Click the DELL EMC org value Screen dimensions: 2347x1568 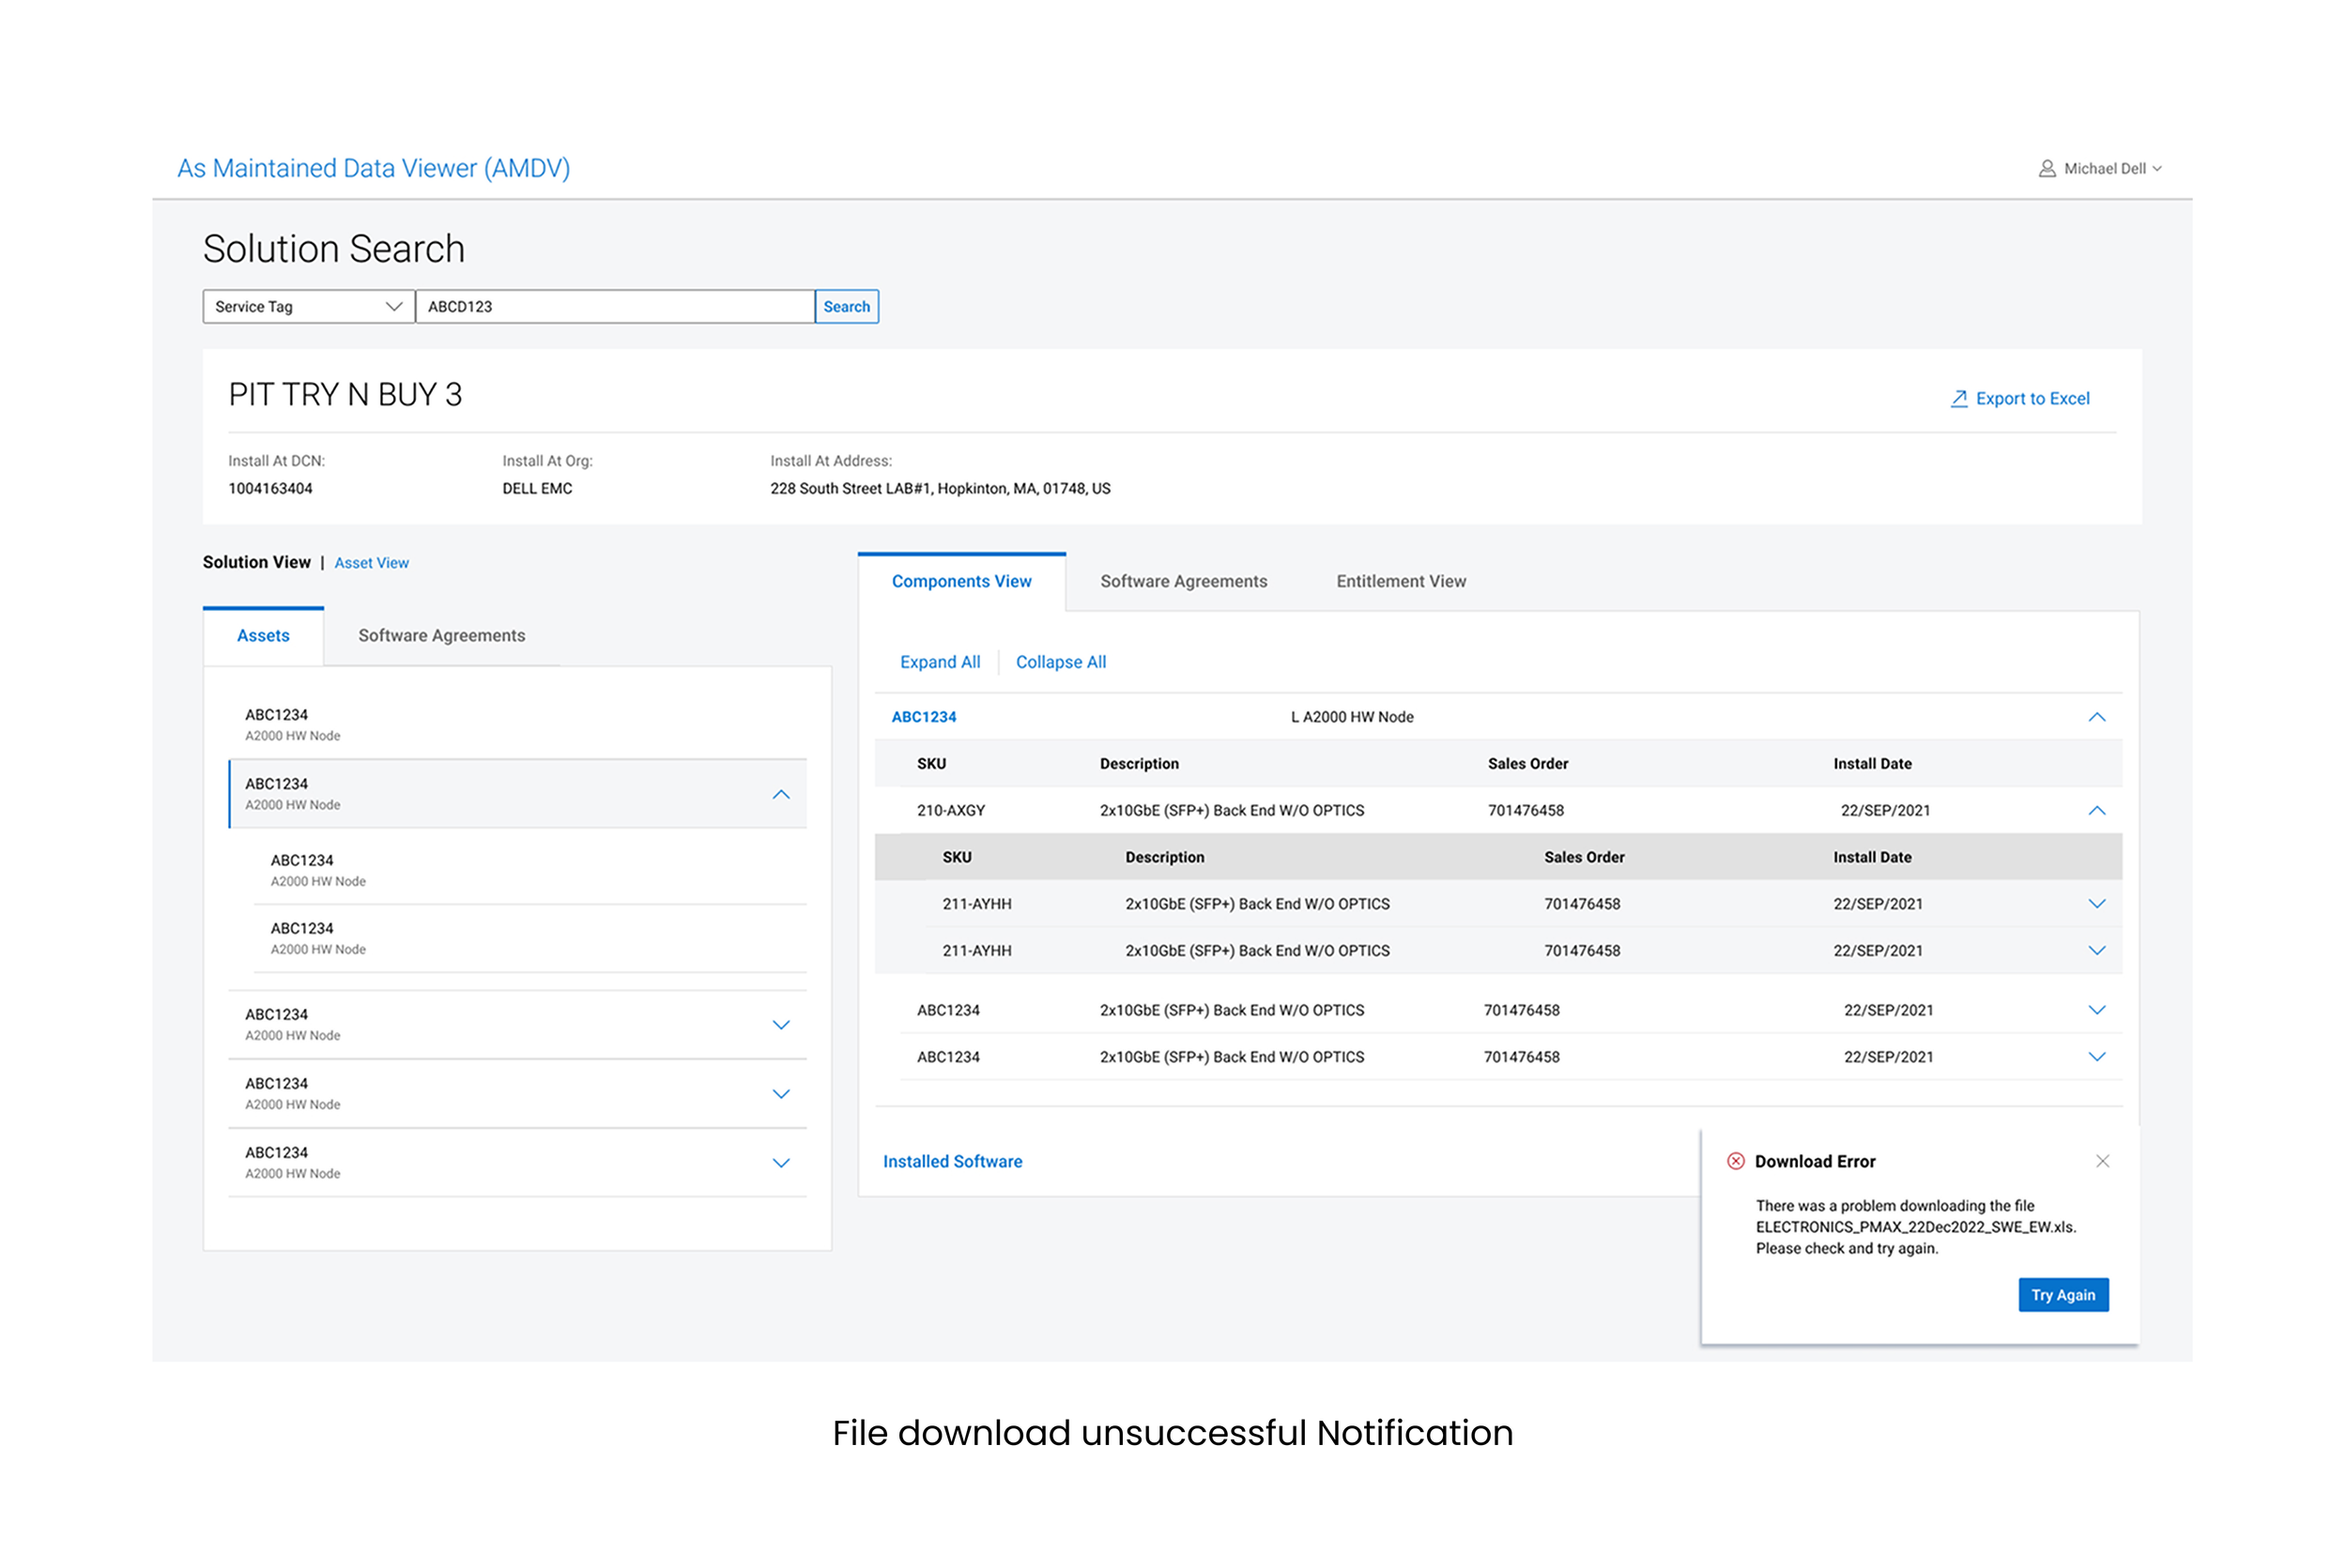click(x=537, y=489)
